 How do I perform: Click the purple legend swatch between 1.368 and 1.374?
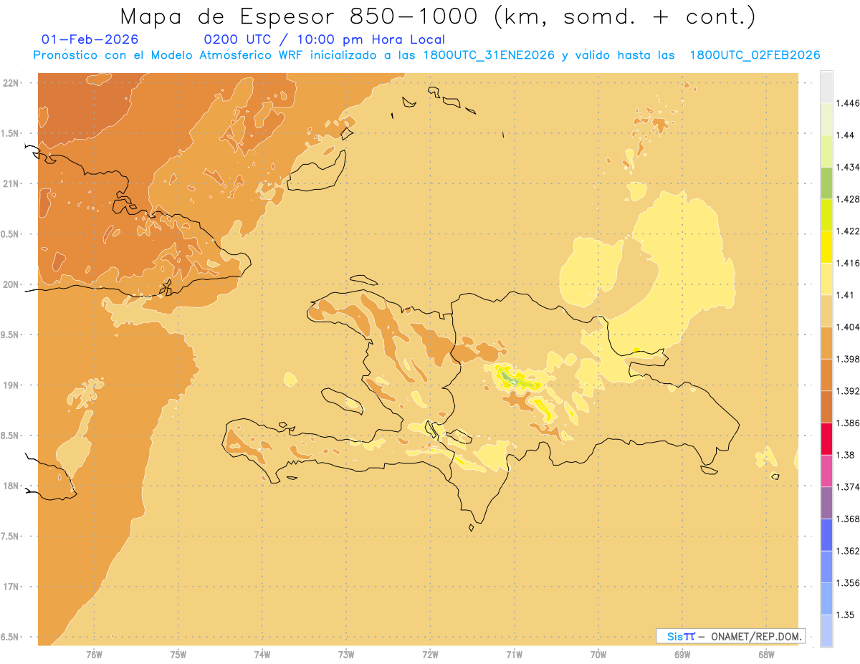pos(826,502)
